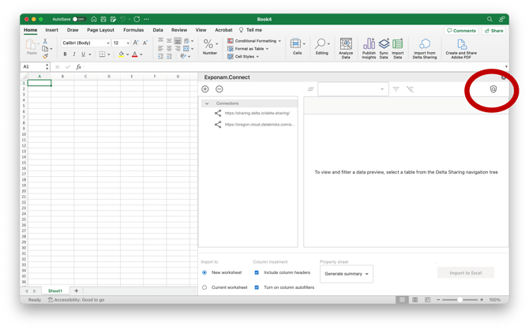
Task: Click the Share button
Action: point(493,30)
